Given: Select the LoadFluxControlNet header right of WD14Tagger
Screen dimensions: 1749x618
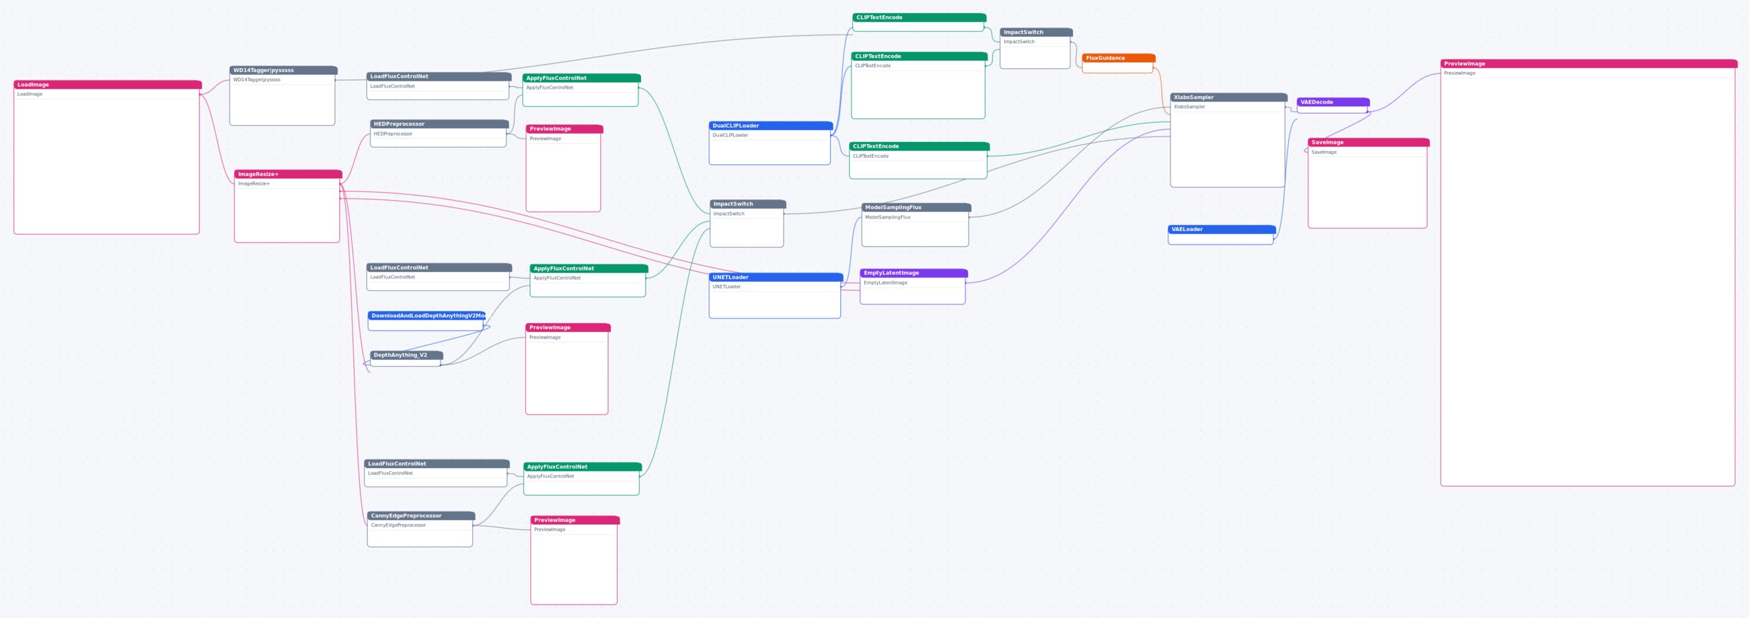Looking at the screenshot, I should (439, 77).
